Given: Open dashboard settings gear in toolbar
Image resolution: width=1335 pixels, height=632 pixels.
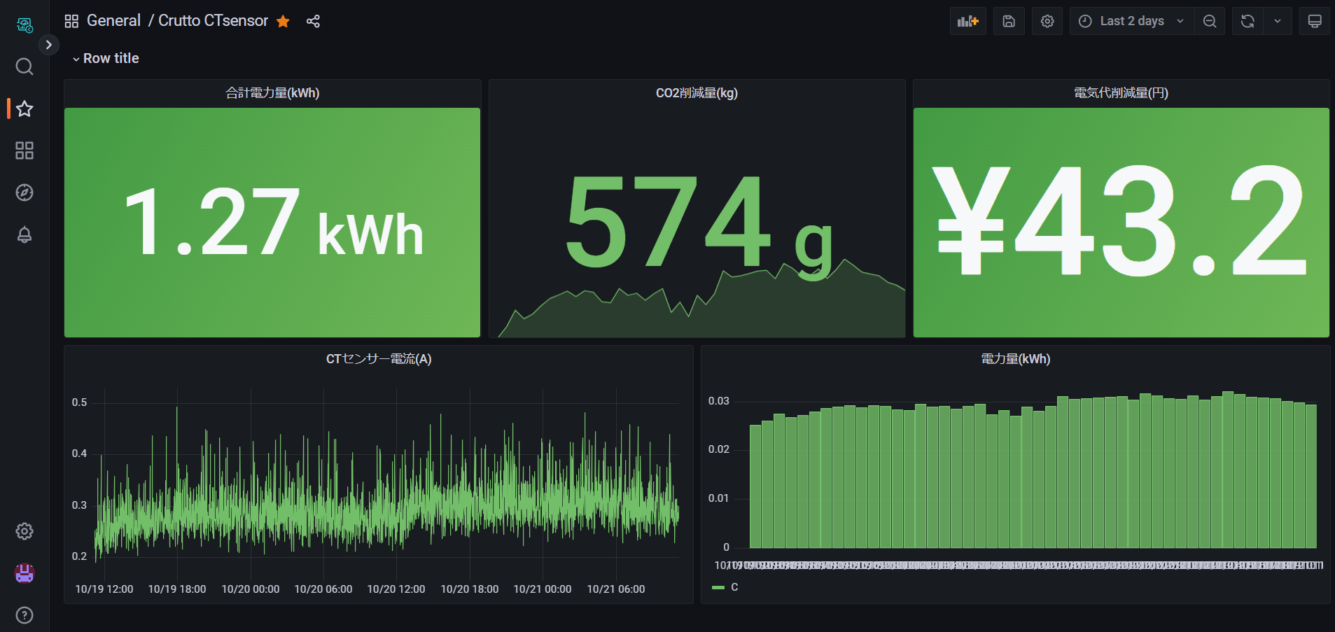Looking at the screenshot, I should 1047,21.
